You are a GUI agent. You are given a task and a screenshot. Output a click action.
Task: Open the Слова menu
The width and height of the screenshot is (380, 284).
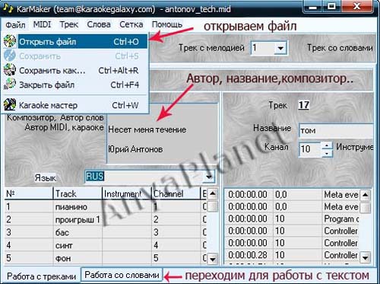[x=99, y=24]
